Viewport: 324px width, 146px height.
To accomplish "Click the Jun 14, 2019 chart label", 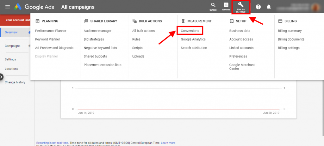I will pos(86,113).
